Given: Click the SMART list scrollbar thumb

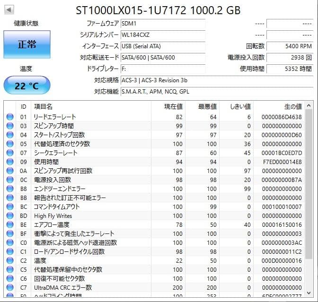Looking at the screenshot, I should point(309,184).
